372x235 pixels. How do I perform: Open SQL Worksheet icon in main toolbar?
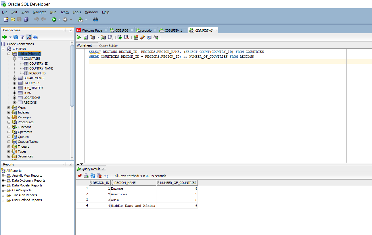tap(81, 19)
